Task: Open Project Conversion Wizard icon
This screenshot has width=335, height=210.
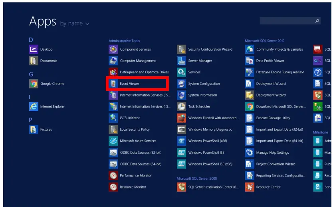Action: pos(250,164)
